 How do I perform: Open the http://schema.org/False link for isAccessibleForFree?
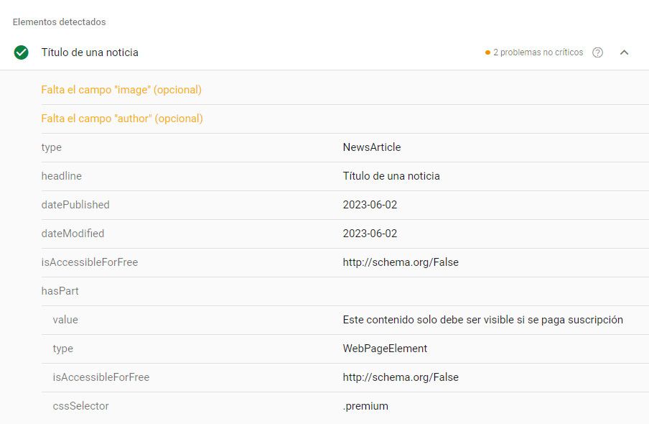coord(401,262)
